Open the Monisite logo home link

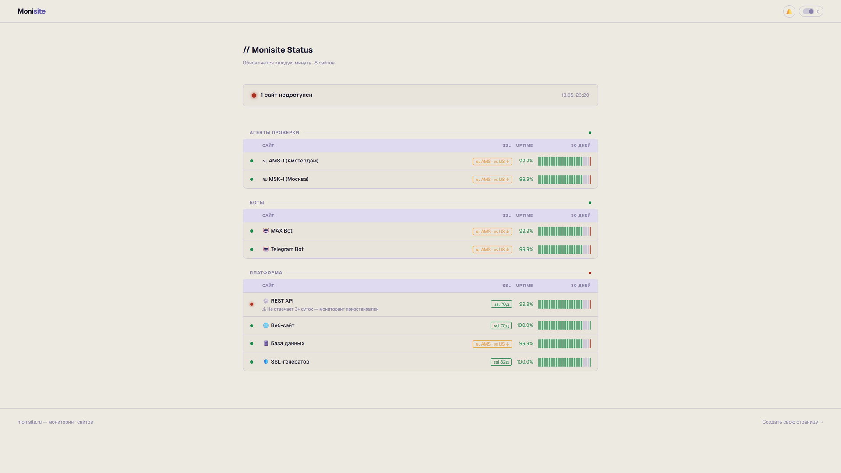[32, 11]
